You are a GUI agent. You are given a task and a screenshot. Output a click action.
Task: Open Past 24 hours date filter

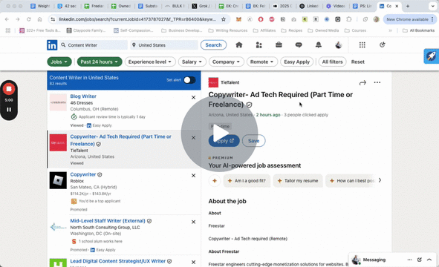[100, 62]
